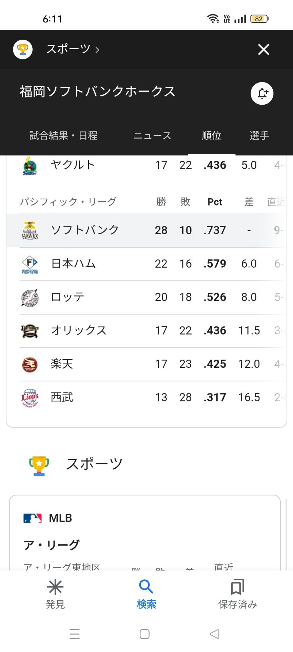The image size is (293, 652).
Task: Tap the Android back navigation triangle
Action: [215, 634]
